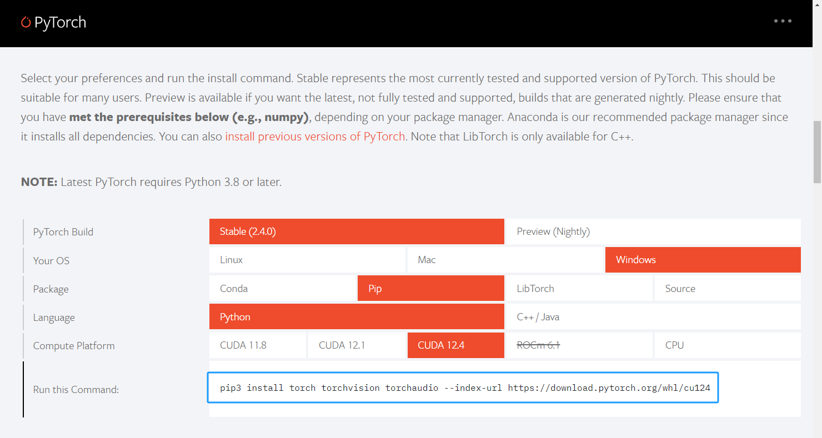
Task: Select CUDA 12.1 compute platform
Action: pos(357,345)
